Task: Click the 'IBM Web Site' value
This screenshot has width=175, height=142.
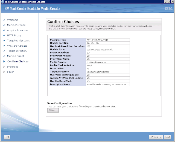Action: pos(93,43)
